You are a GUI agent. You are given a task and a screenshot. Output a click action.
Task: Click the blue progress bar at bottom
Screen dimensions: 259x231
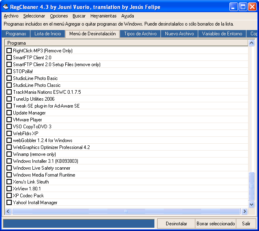point(79,224)
